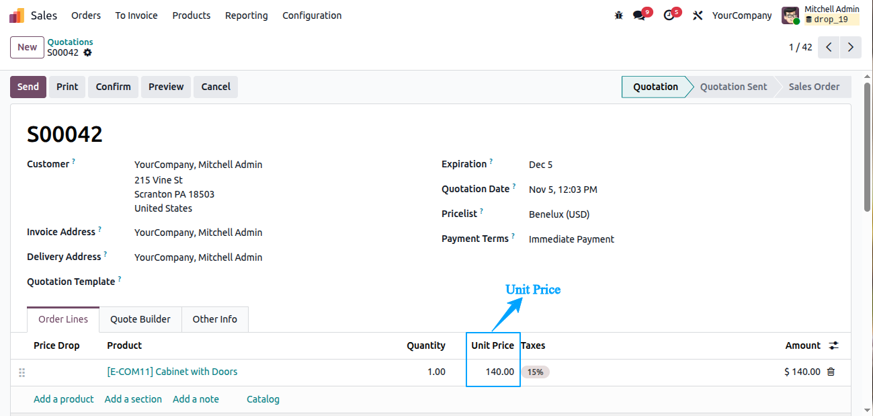This screenshot has width=873, height=416.
Task: Open the Pricelist Benelux (USD) dropdown
Action: click(x=559, y=214)
